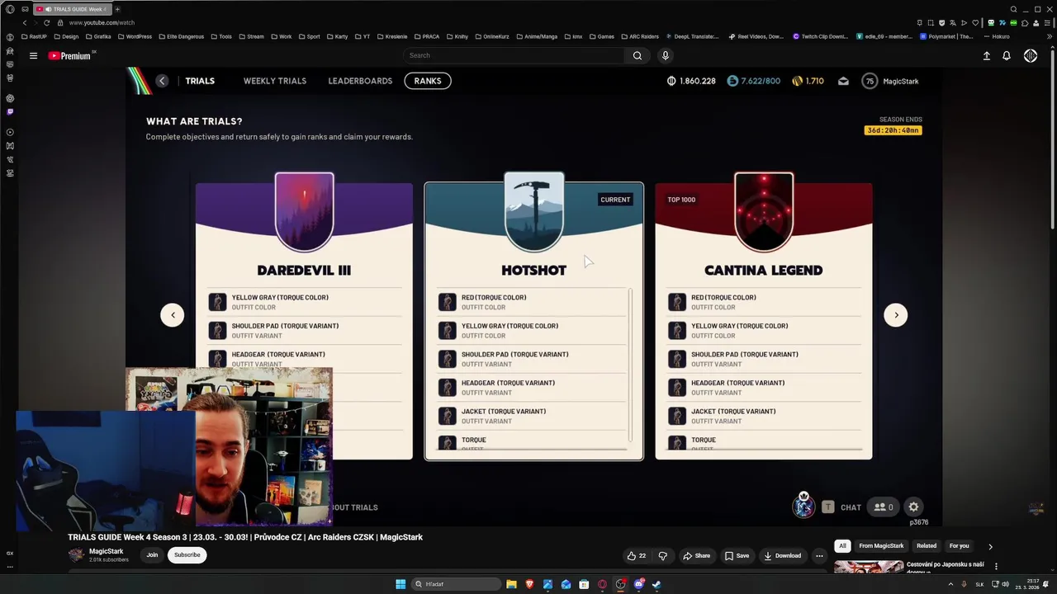This screenshot has height=594, width=1057.
Task: Dislike the video with thumbs down
Action: pyautogui.click(x=662, y=555)
